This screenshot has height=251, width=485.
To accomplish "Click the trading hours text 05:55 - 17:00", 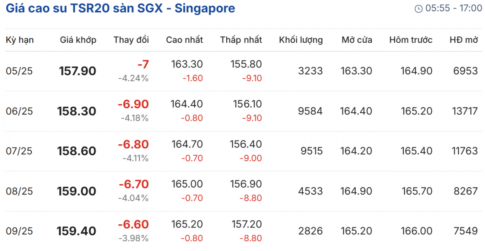I will point(451,8).
